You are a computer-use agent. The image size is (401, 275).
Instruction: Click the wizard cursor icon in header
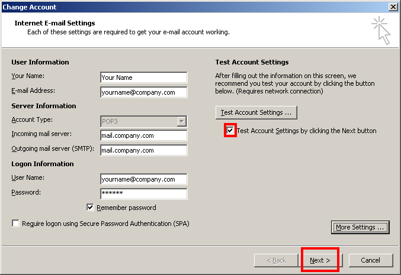point(381,30)
